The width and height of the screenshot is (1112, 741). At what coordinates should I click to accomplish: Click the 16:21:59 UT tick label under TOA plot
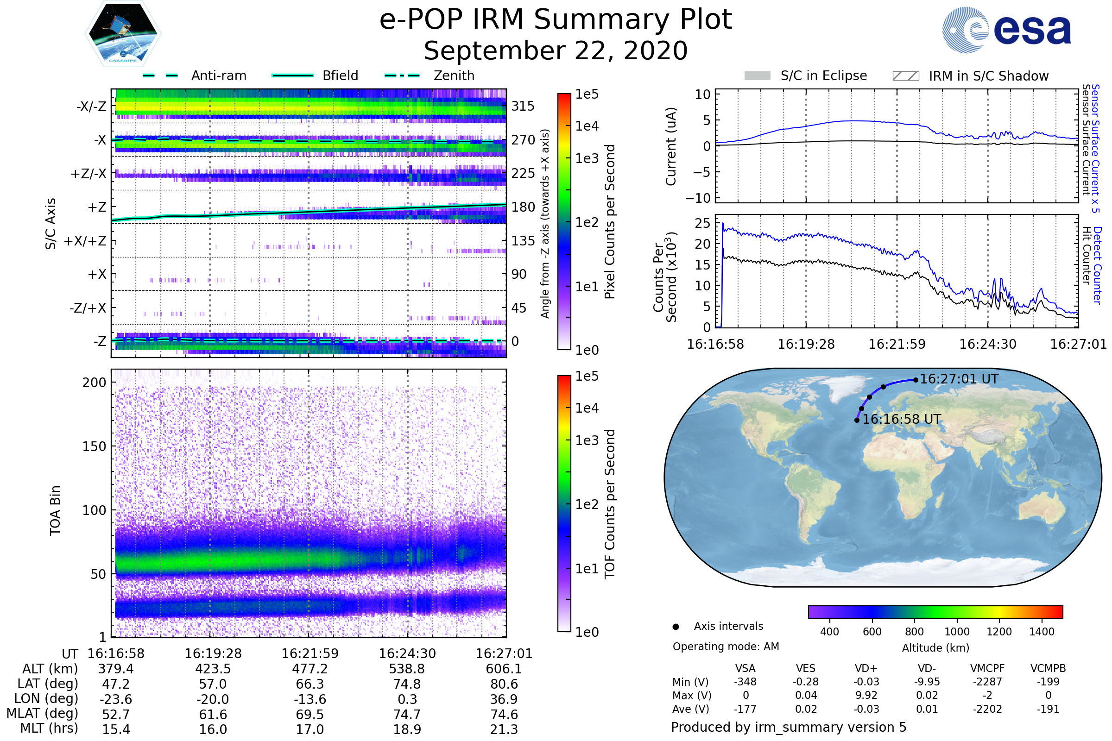[x=310, y=653]
